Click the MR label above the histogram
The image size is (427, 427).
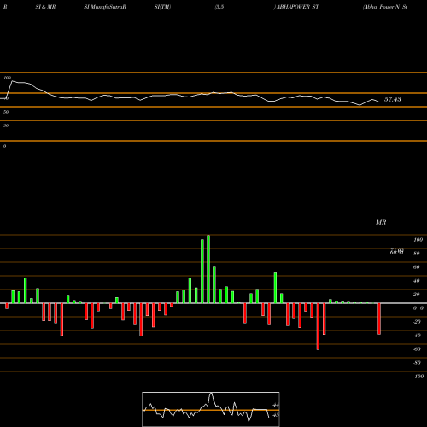pyautogui.click(x=381, y=222)
